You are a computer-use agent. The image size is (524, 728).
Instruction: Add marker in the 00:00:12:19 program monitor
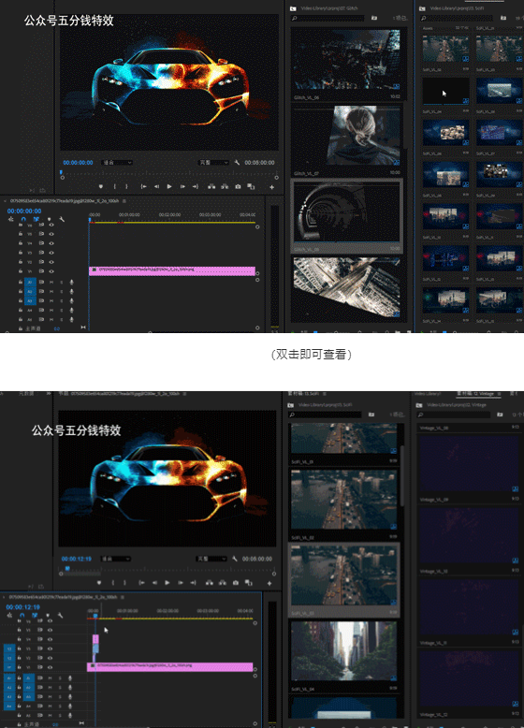click(x=99, y=583)
